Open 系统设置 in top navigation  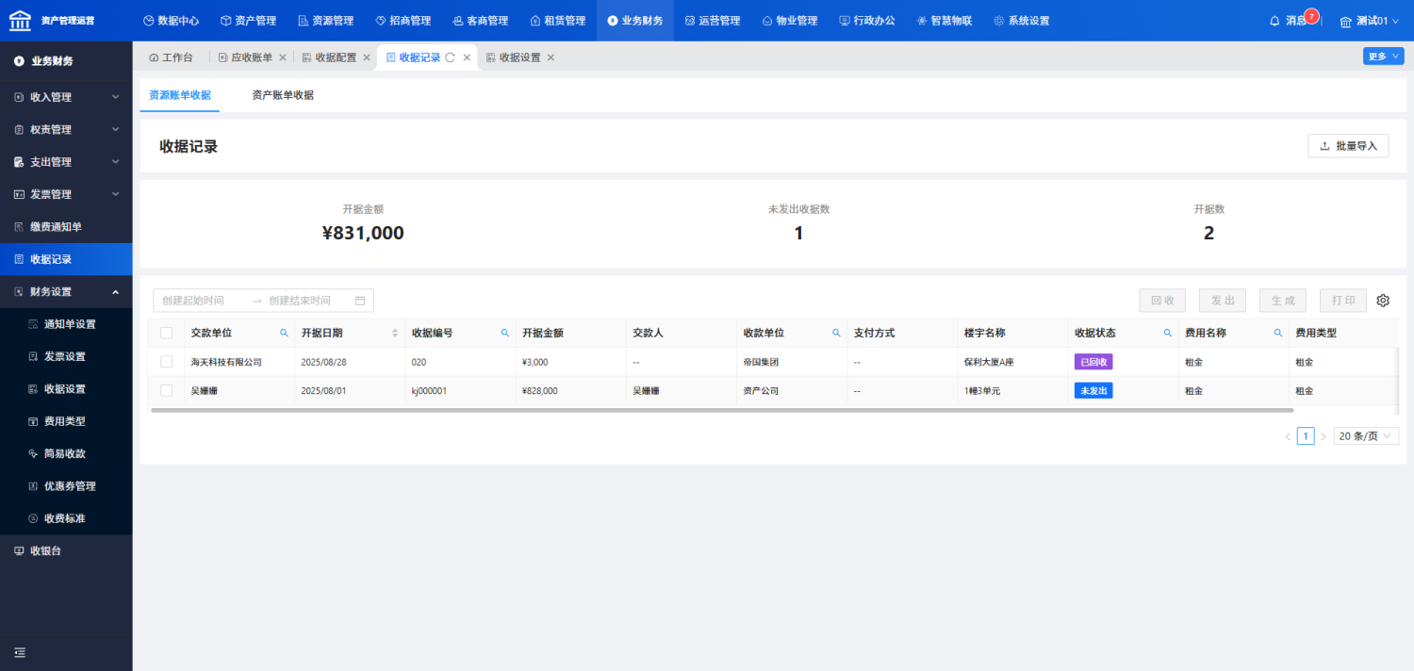pyautogui.click(x=1021, y=21)
